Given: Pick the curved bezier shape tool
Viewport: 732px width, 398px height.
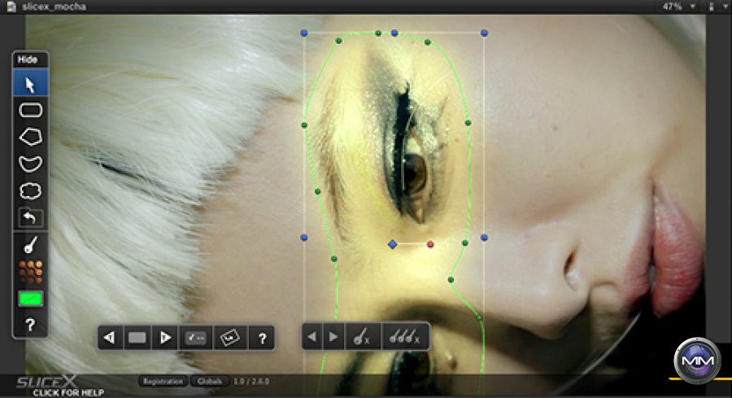Looking at the screenshot, I should pos(31,164).
